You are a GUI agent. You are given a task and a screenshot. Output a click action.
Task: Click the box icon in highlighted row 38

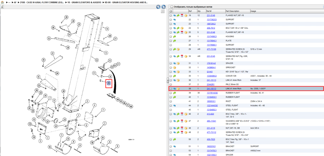point(178,88)
